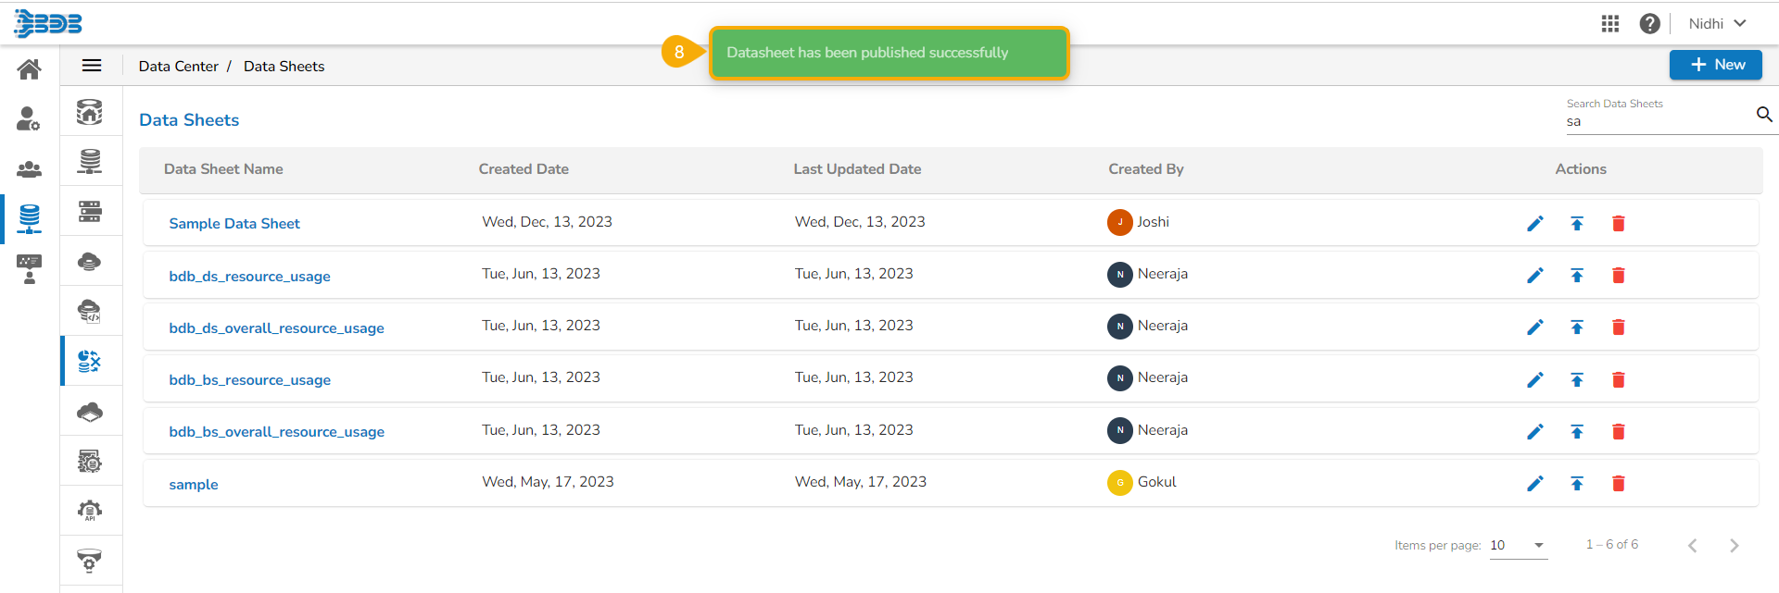Click the search magnifier icon
The height and width of the screenshot is (593, 1779).
[1764, 115]
